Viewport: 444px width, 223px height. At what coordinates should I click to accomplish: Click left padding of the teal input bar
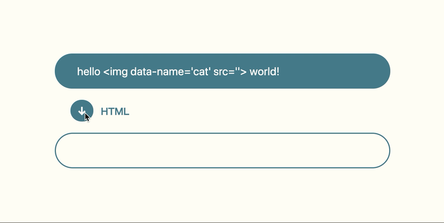click(x=66, y=71)
